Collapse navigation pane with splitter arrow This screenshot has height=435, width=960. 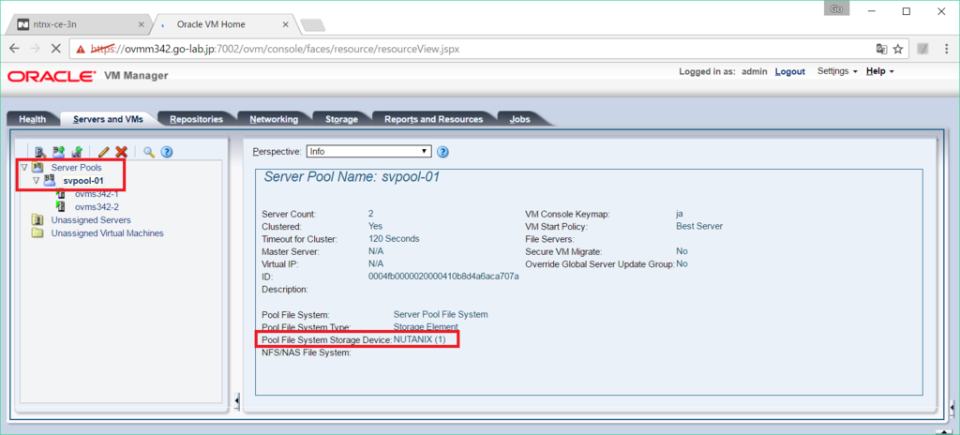[237, 400]
